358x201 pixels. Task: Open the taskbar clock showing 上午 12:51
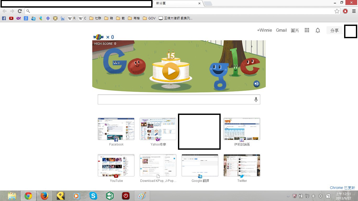[x=343, y=196]
